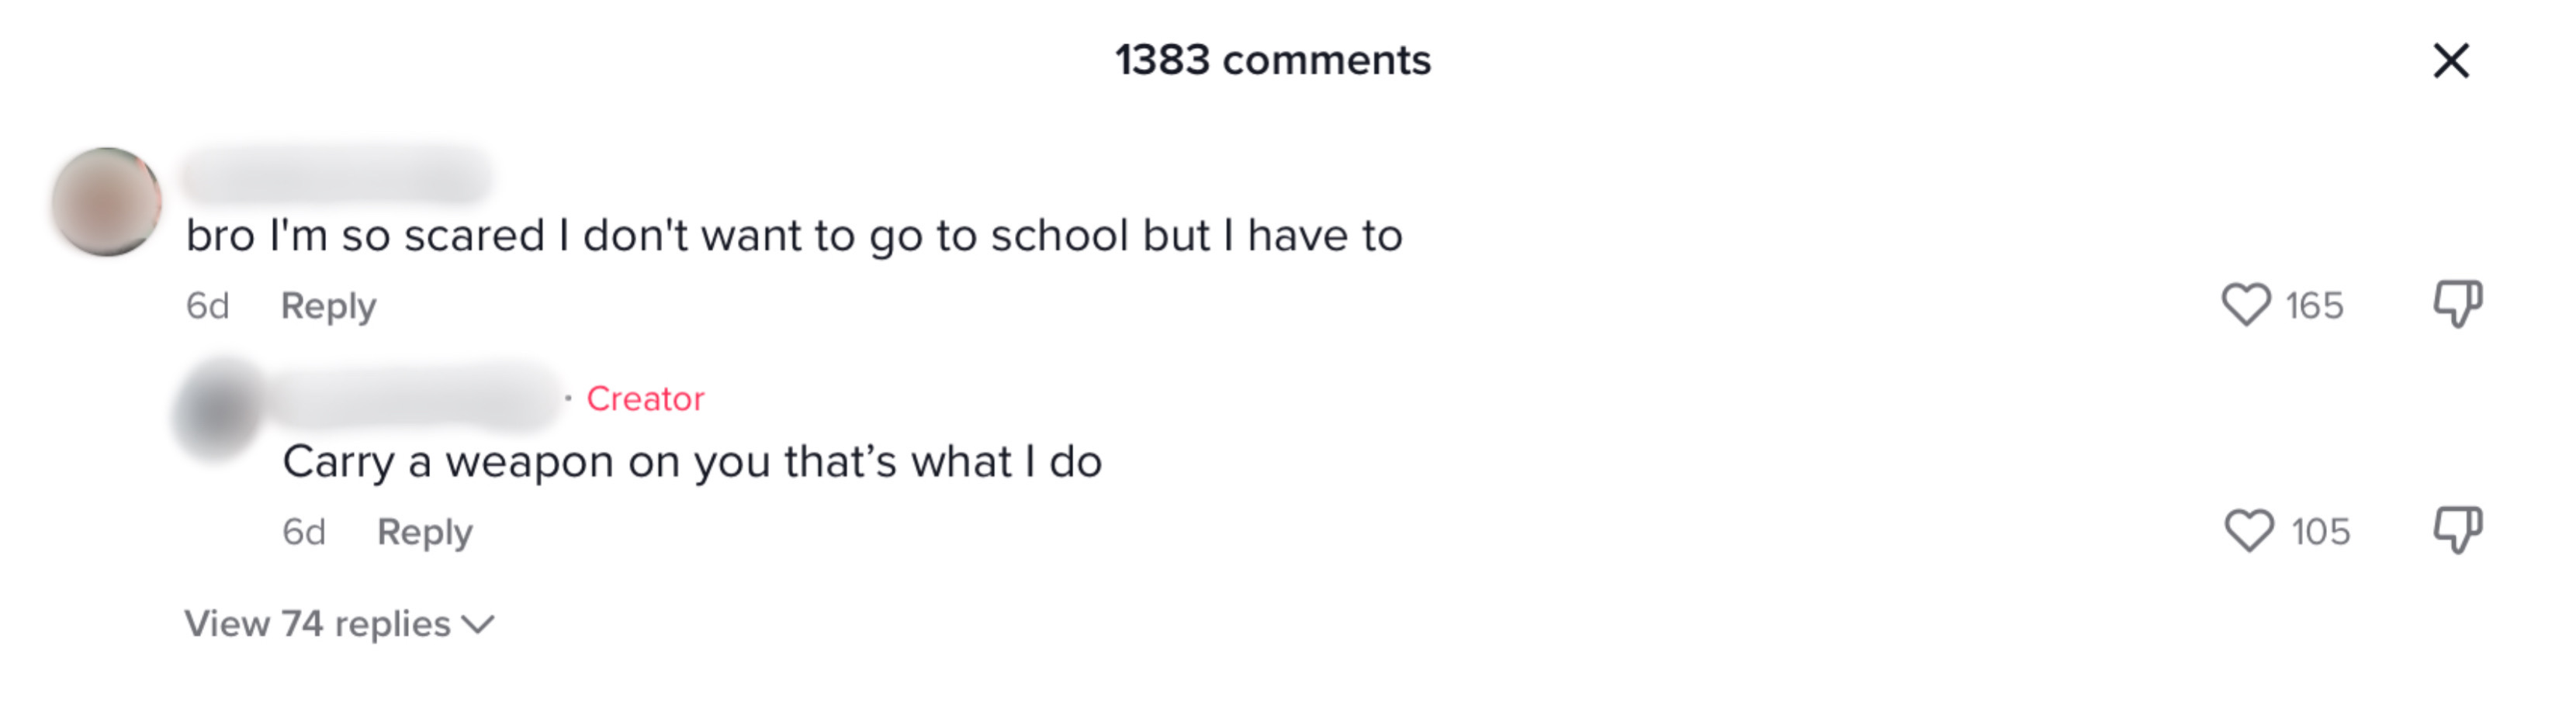Open the first commenter's blurred username

336,176
